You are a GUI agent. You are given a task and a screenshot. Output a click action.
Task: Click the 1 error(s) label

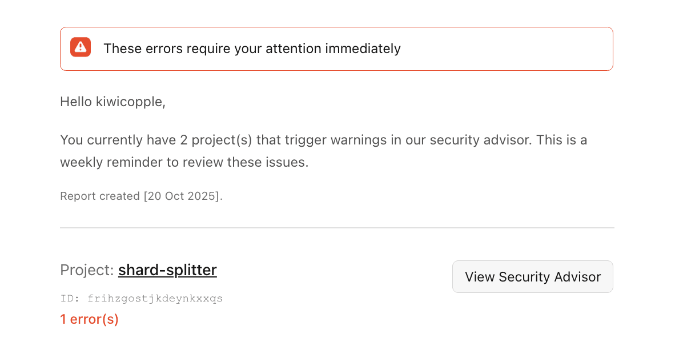tap(89, 319)
